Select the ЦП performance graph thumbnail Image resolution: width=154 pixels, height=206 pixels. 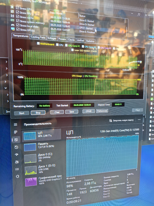coord(30,136)
